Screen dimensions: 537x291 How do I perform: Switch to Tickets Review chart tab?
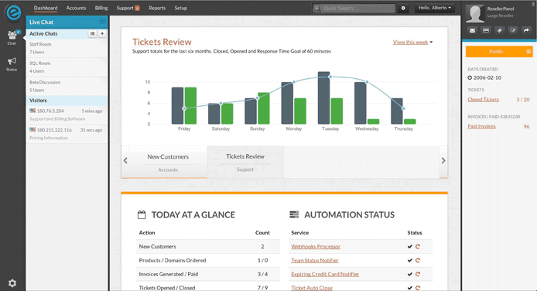click(245, 162)
